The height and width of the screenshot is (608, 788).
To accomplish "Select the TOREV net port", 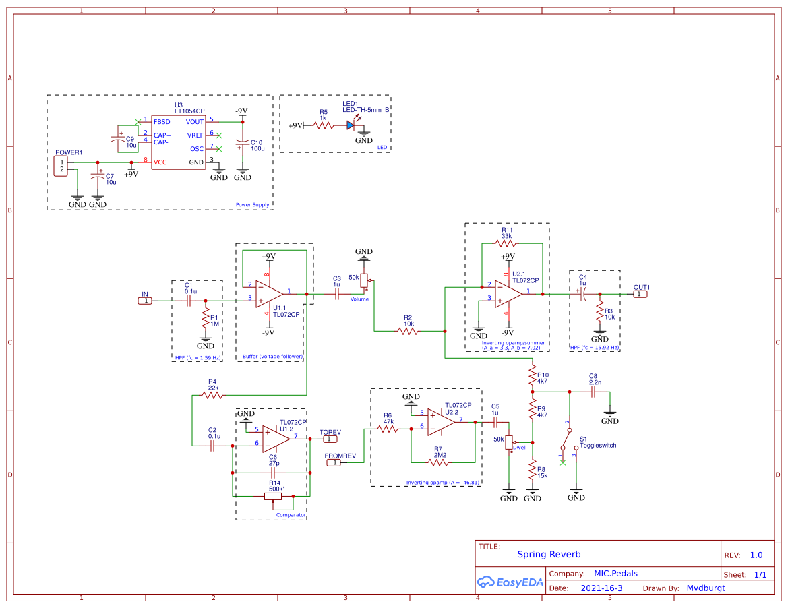I will click(330, 439).
